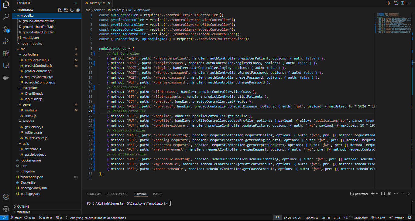The image size is (415, 221).
Task: Switch to the Problems tab
Action: point(93,194)
